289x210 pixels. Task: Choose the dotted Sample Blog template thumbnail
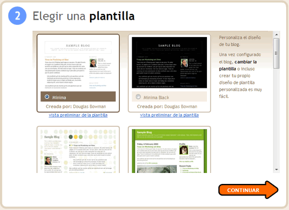[x=78, y=151]
